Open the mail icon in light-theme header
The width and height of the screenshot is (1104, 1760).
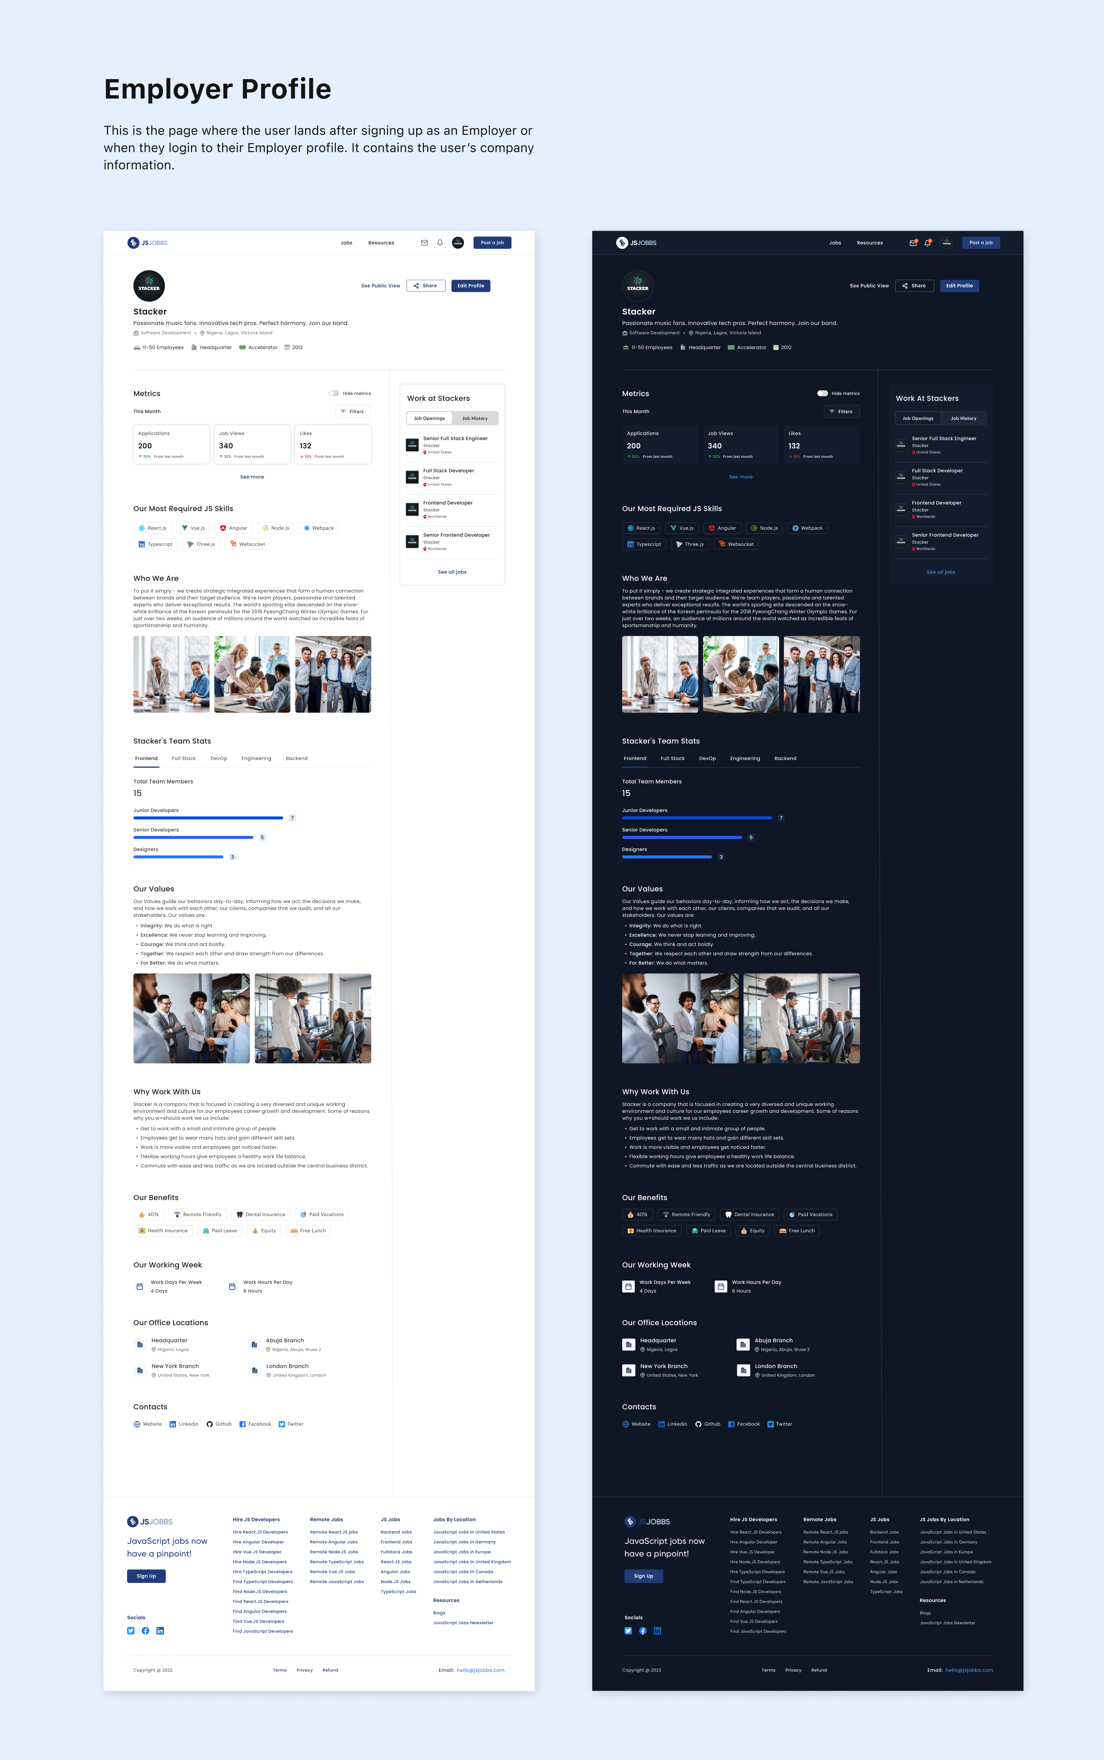[424, 242]
